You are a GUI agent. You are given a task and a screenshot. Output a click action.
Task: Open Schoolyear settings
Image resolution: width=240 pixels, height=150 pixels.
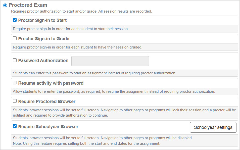coord(213,127)
